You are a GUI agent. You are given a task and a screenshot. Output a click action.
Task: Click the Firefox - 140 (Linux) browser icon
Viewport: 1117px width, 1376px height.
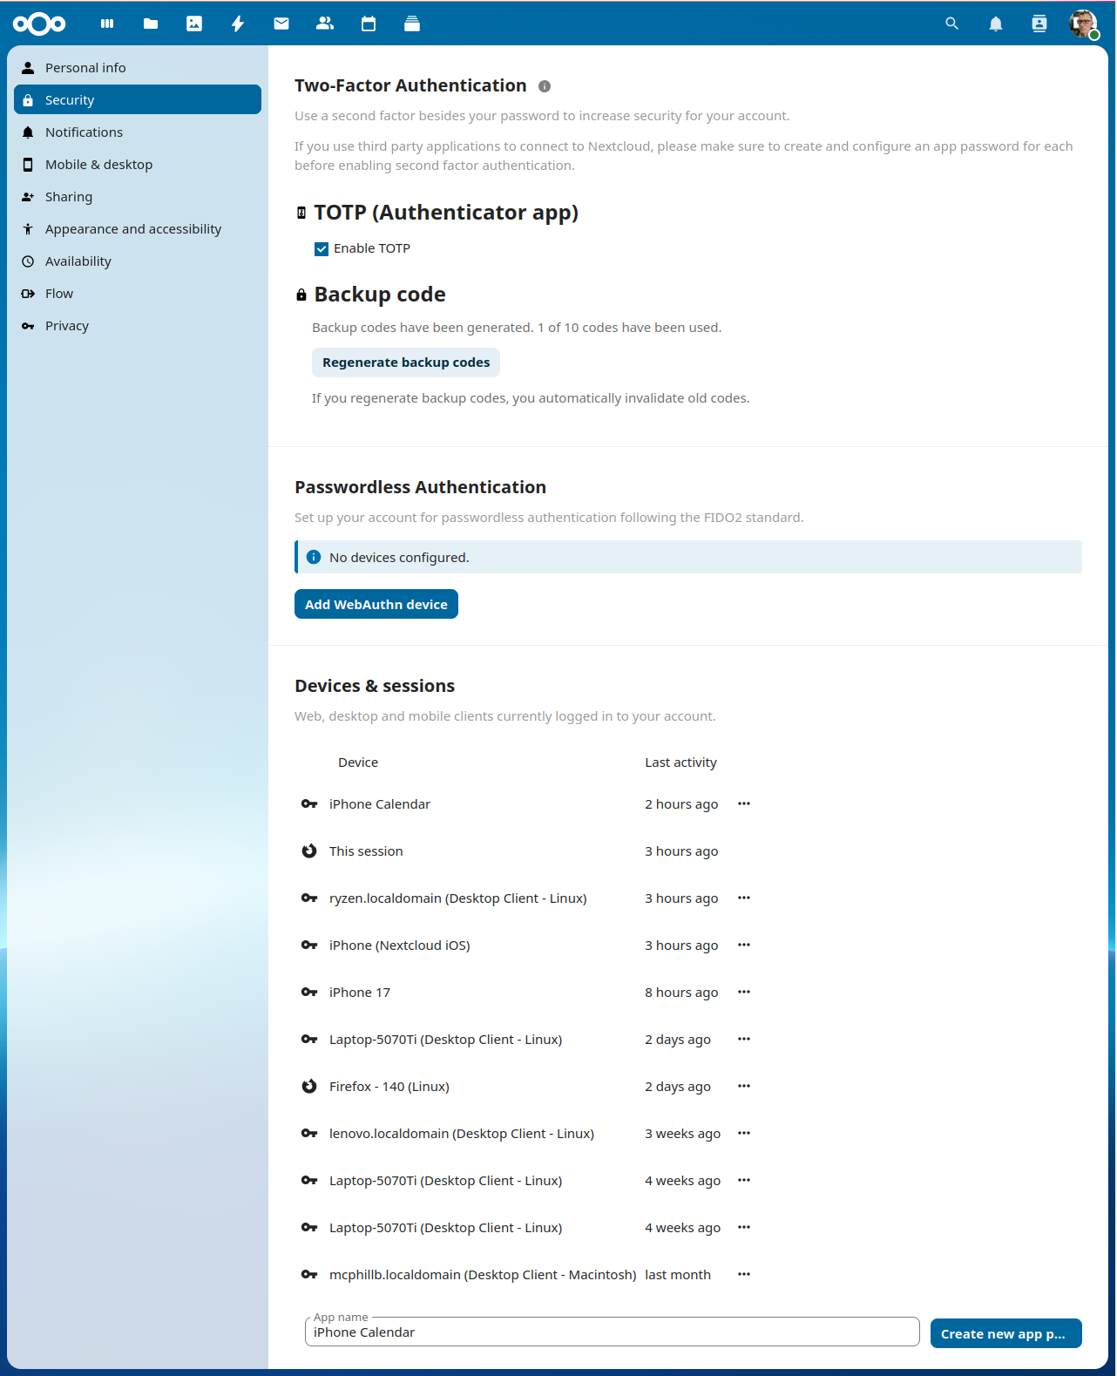tap(309, 1086)
